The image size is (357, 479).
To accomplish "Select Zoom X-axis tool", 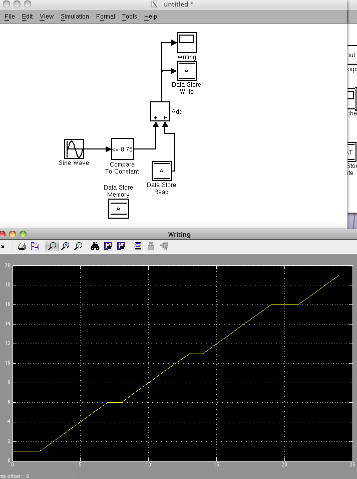I will coord(65,246).
